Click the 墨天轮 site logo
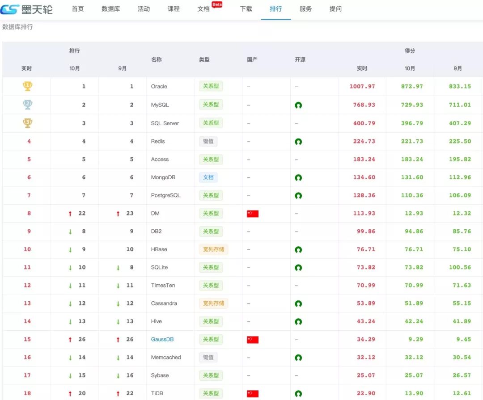The height and width of the screenshot is (400, 483). tap(26, 9)
